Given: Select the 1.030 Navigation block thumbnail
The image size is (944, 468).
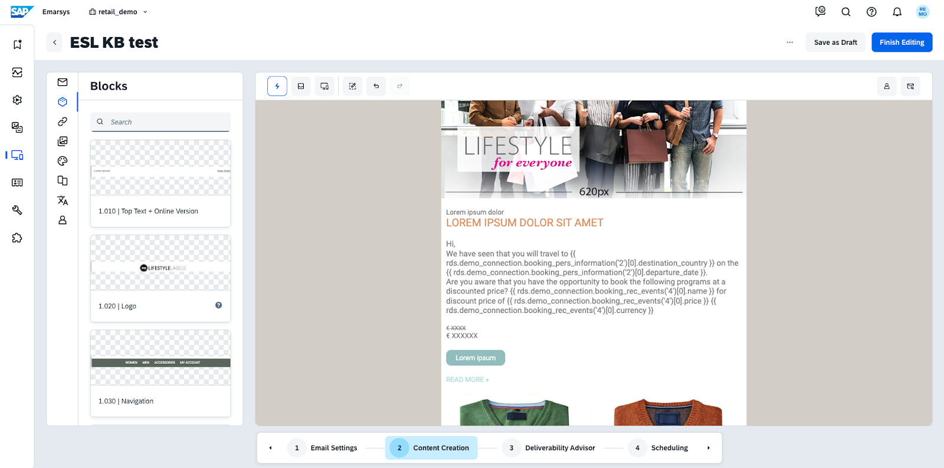Looking at the screenshot, I should [x=160, y=358].
